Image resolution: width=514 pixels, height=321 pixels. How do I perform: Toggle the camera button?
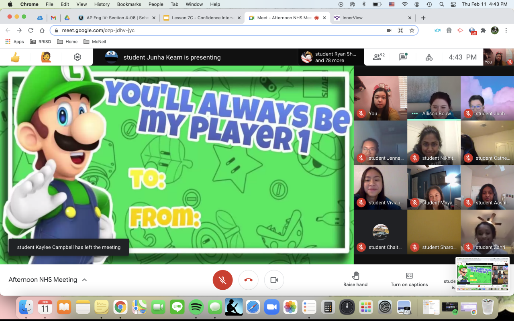pos(274,280)
